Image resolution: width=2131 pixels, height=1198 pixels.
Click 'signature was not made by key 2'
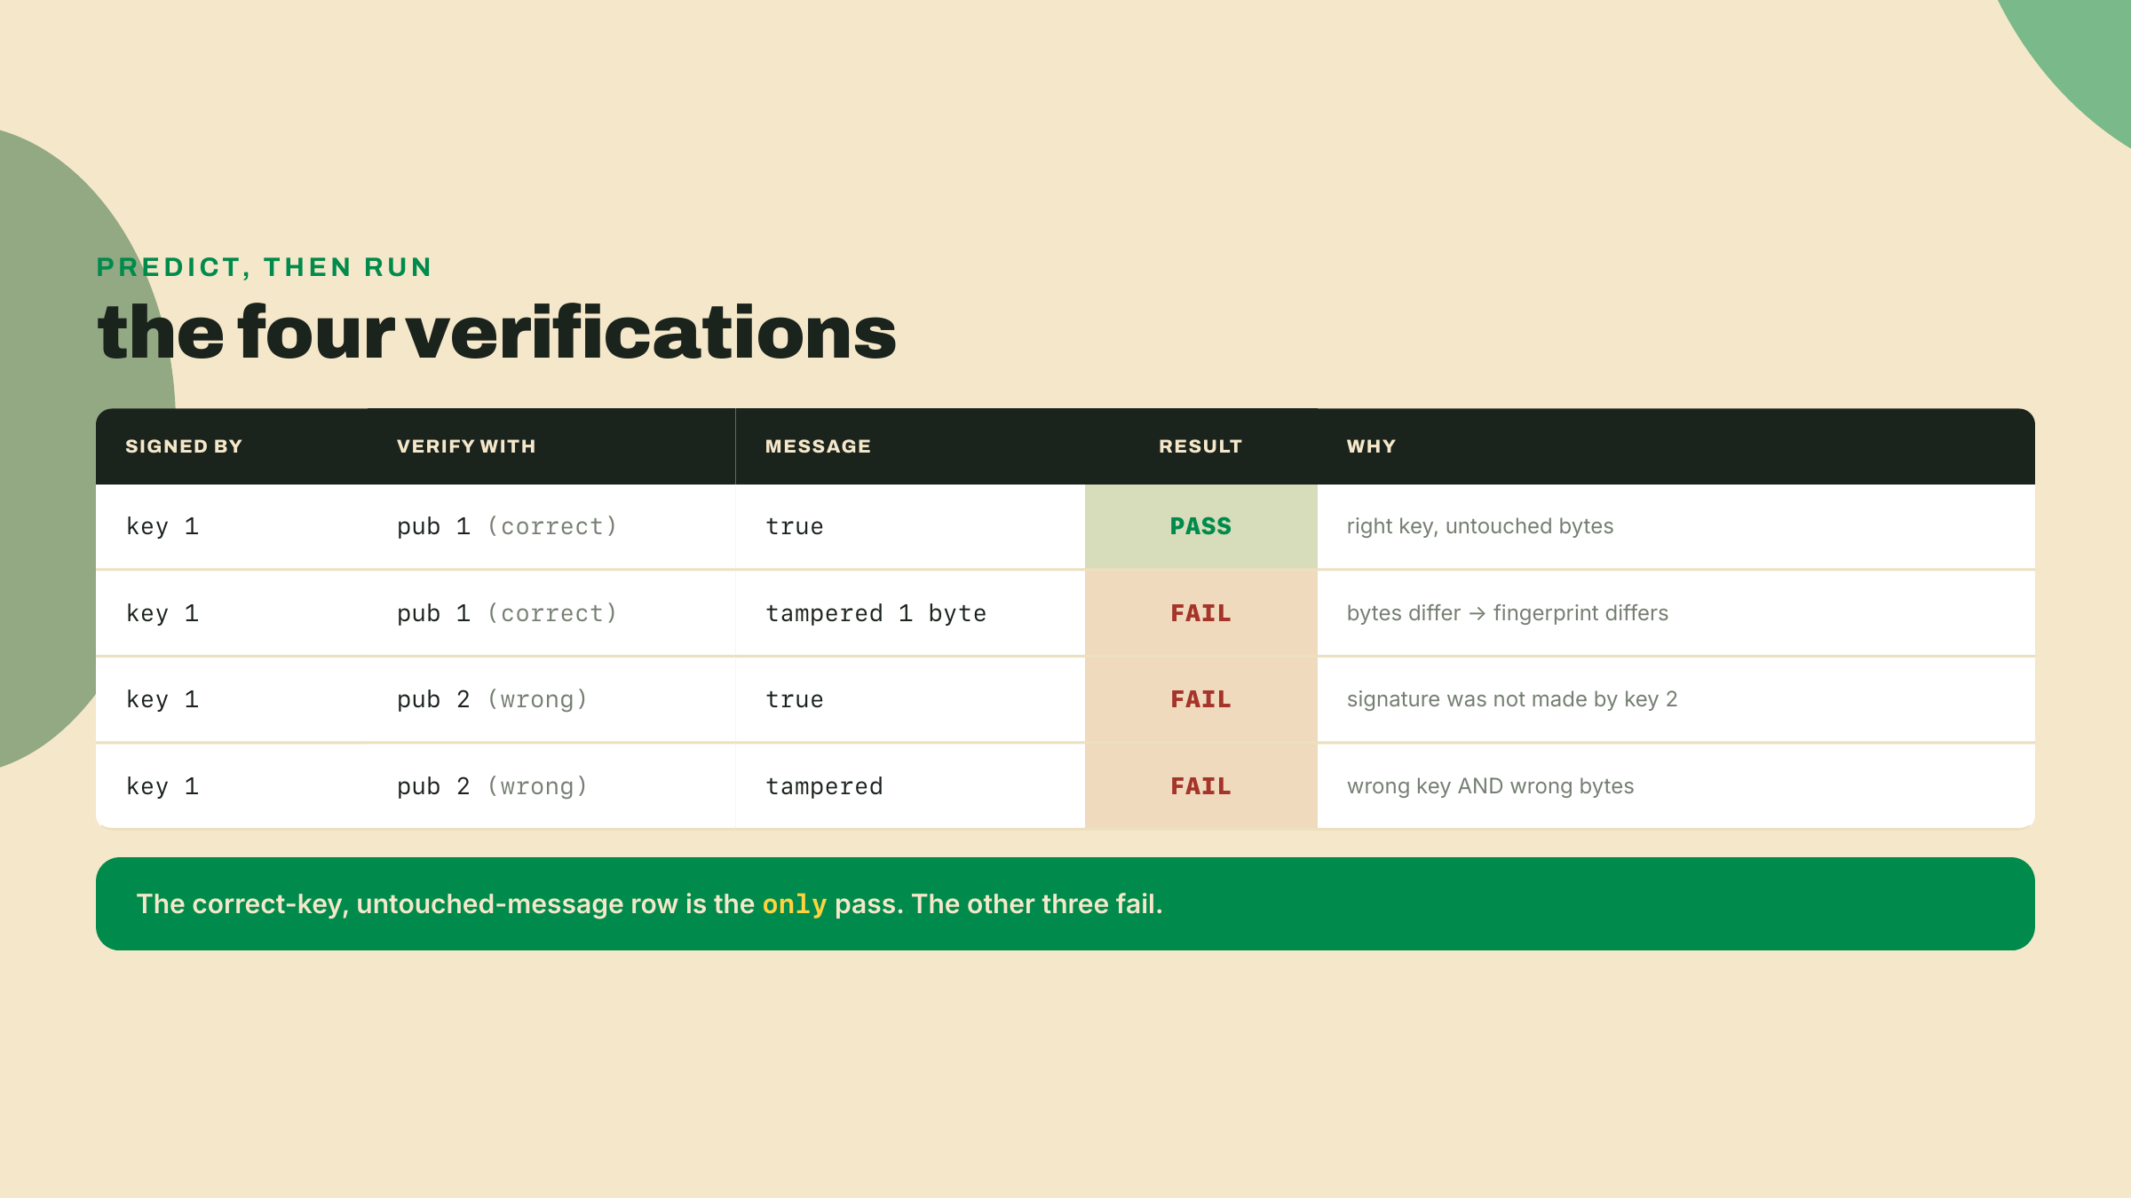click(x=1512, y=699)
